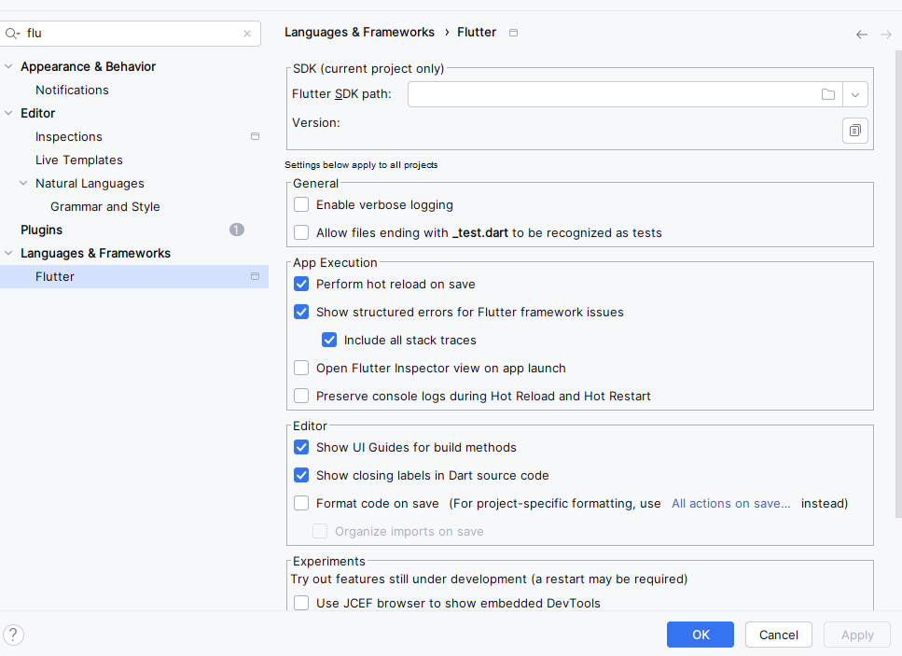Image resolution: width=902 pixels, height=656 pixels.
Task: Open Live Templates settings page
Action: click(x=78, y=160)
